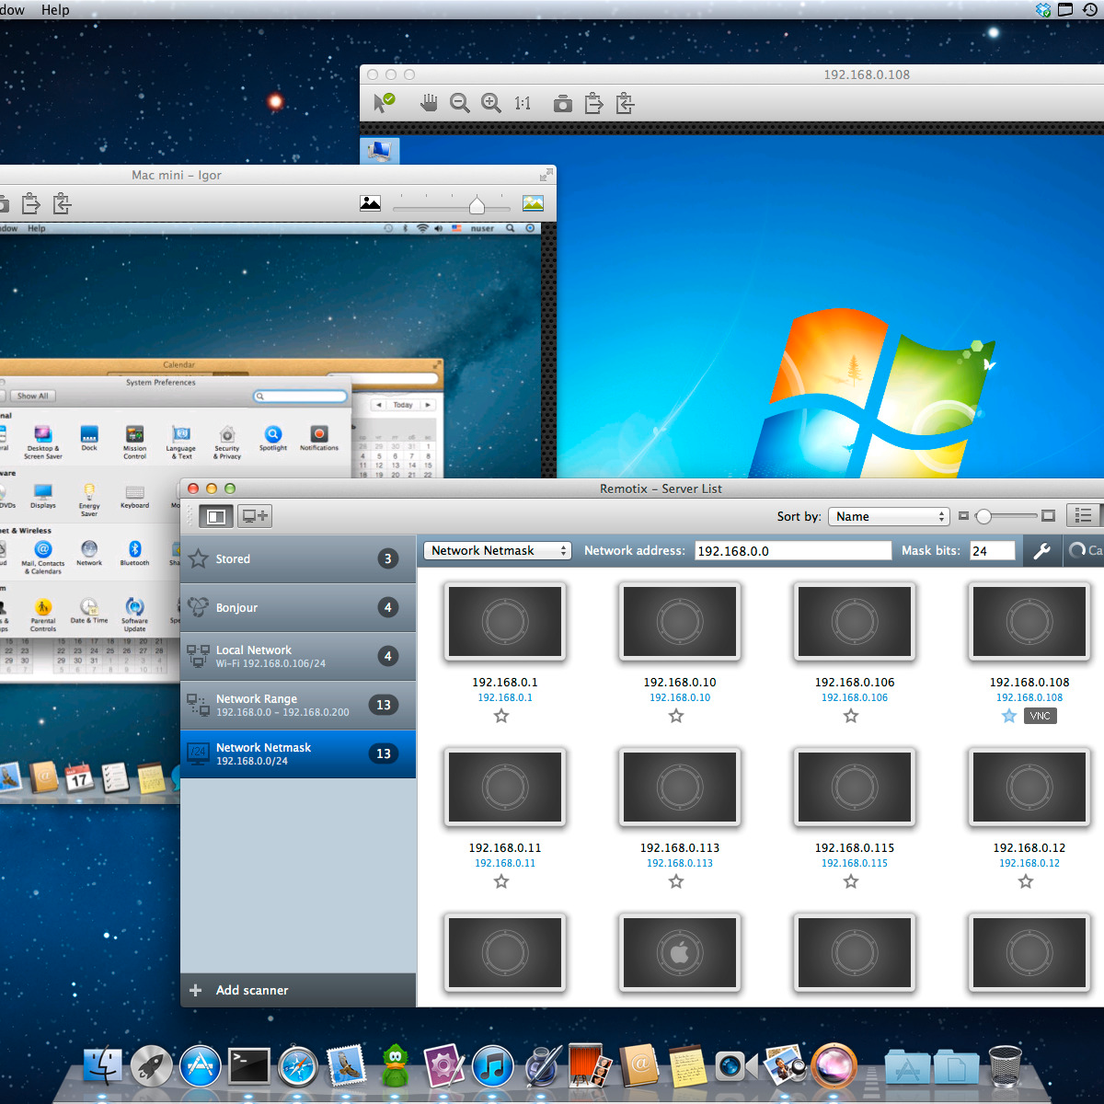1104x1104 pixels.
Task: Open the 192.168.0.1 server thumbnail
Action: 505,622
